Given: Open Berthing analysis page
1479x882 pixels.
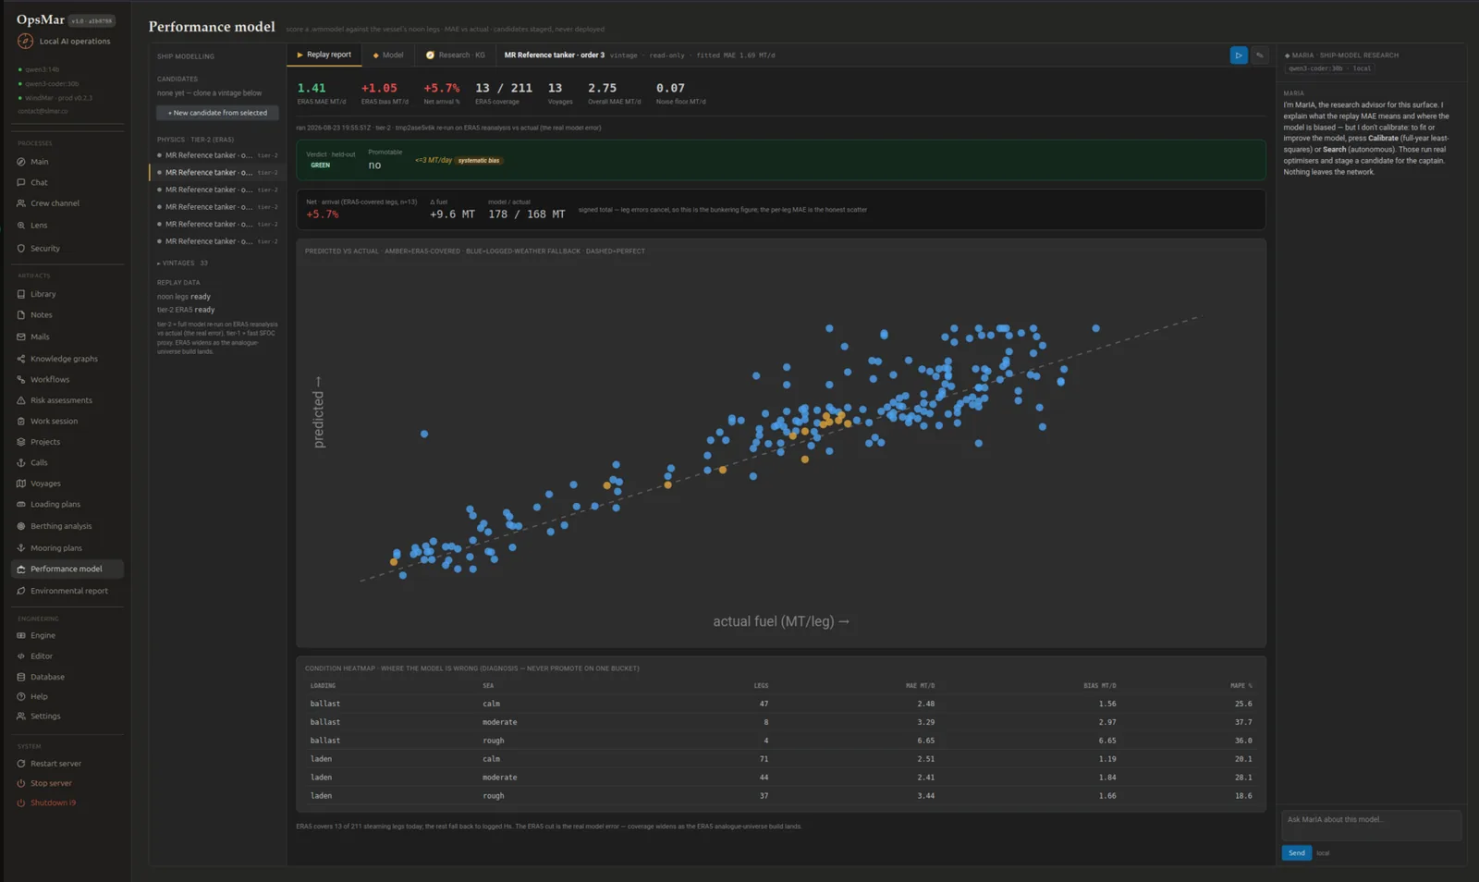Looking at the screenshot, I should [61, 526].
